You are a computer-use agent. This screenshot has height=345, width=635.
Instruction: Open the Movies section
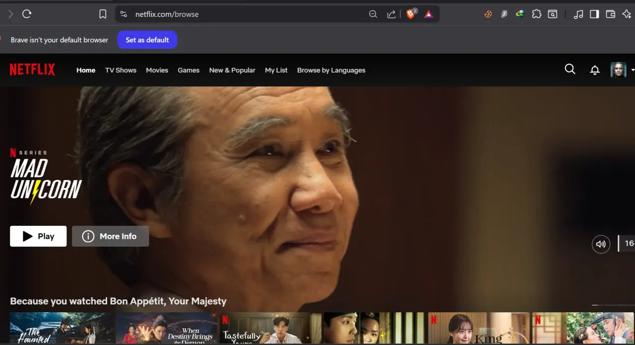[x=157, y=70]
